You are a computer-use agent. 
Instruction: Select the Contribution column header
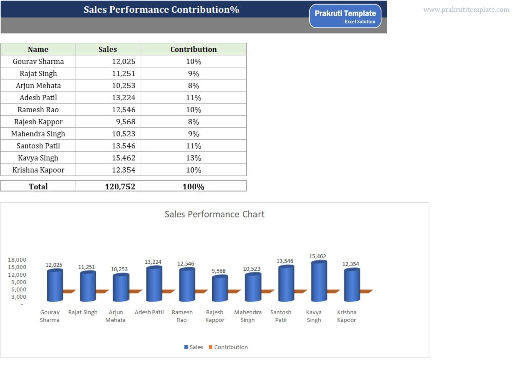(193, 49)
